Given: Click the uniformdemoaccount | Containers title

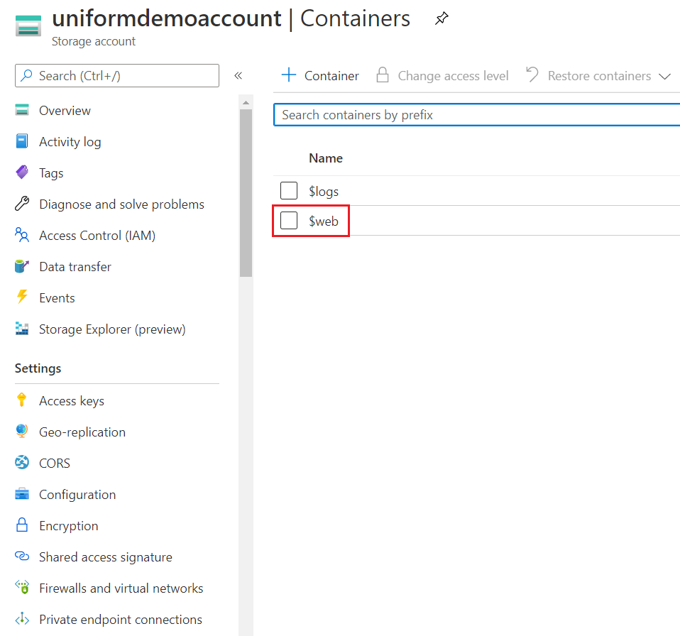Looking at the screenshot, I should tap(231, 18).
